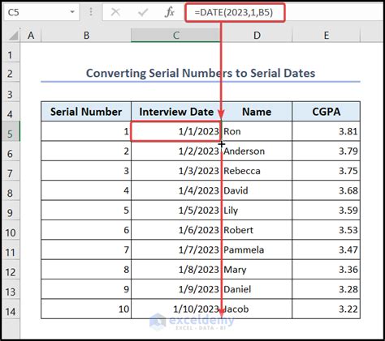Click the CGPA cell 3.79
This screenshot has height=341, width=385.
(x=327, y=151)
